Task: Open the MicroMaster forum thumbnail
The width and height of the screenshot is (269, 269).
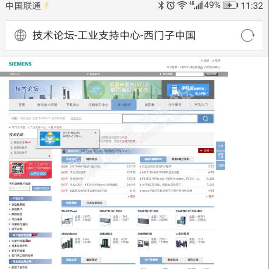Action: click(x=67, y=243)
